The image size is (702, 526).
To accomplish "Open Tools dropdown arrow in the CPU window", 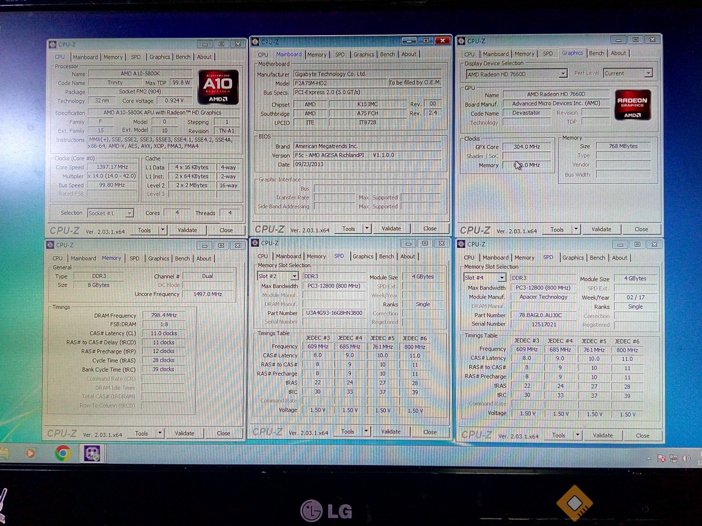I will (x=162, y=230).
